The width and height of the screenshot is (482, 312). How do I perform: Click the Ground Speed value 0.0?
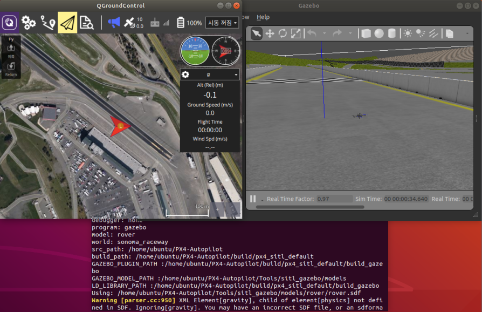(x=210, y=113)
